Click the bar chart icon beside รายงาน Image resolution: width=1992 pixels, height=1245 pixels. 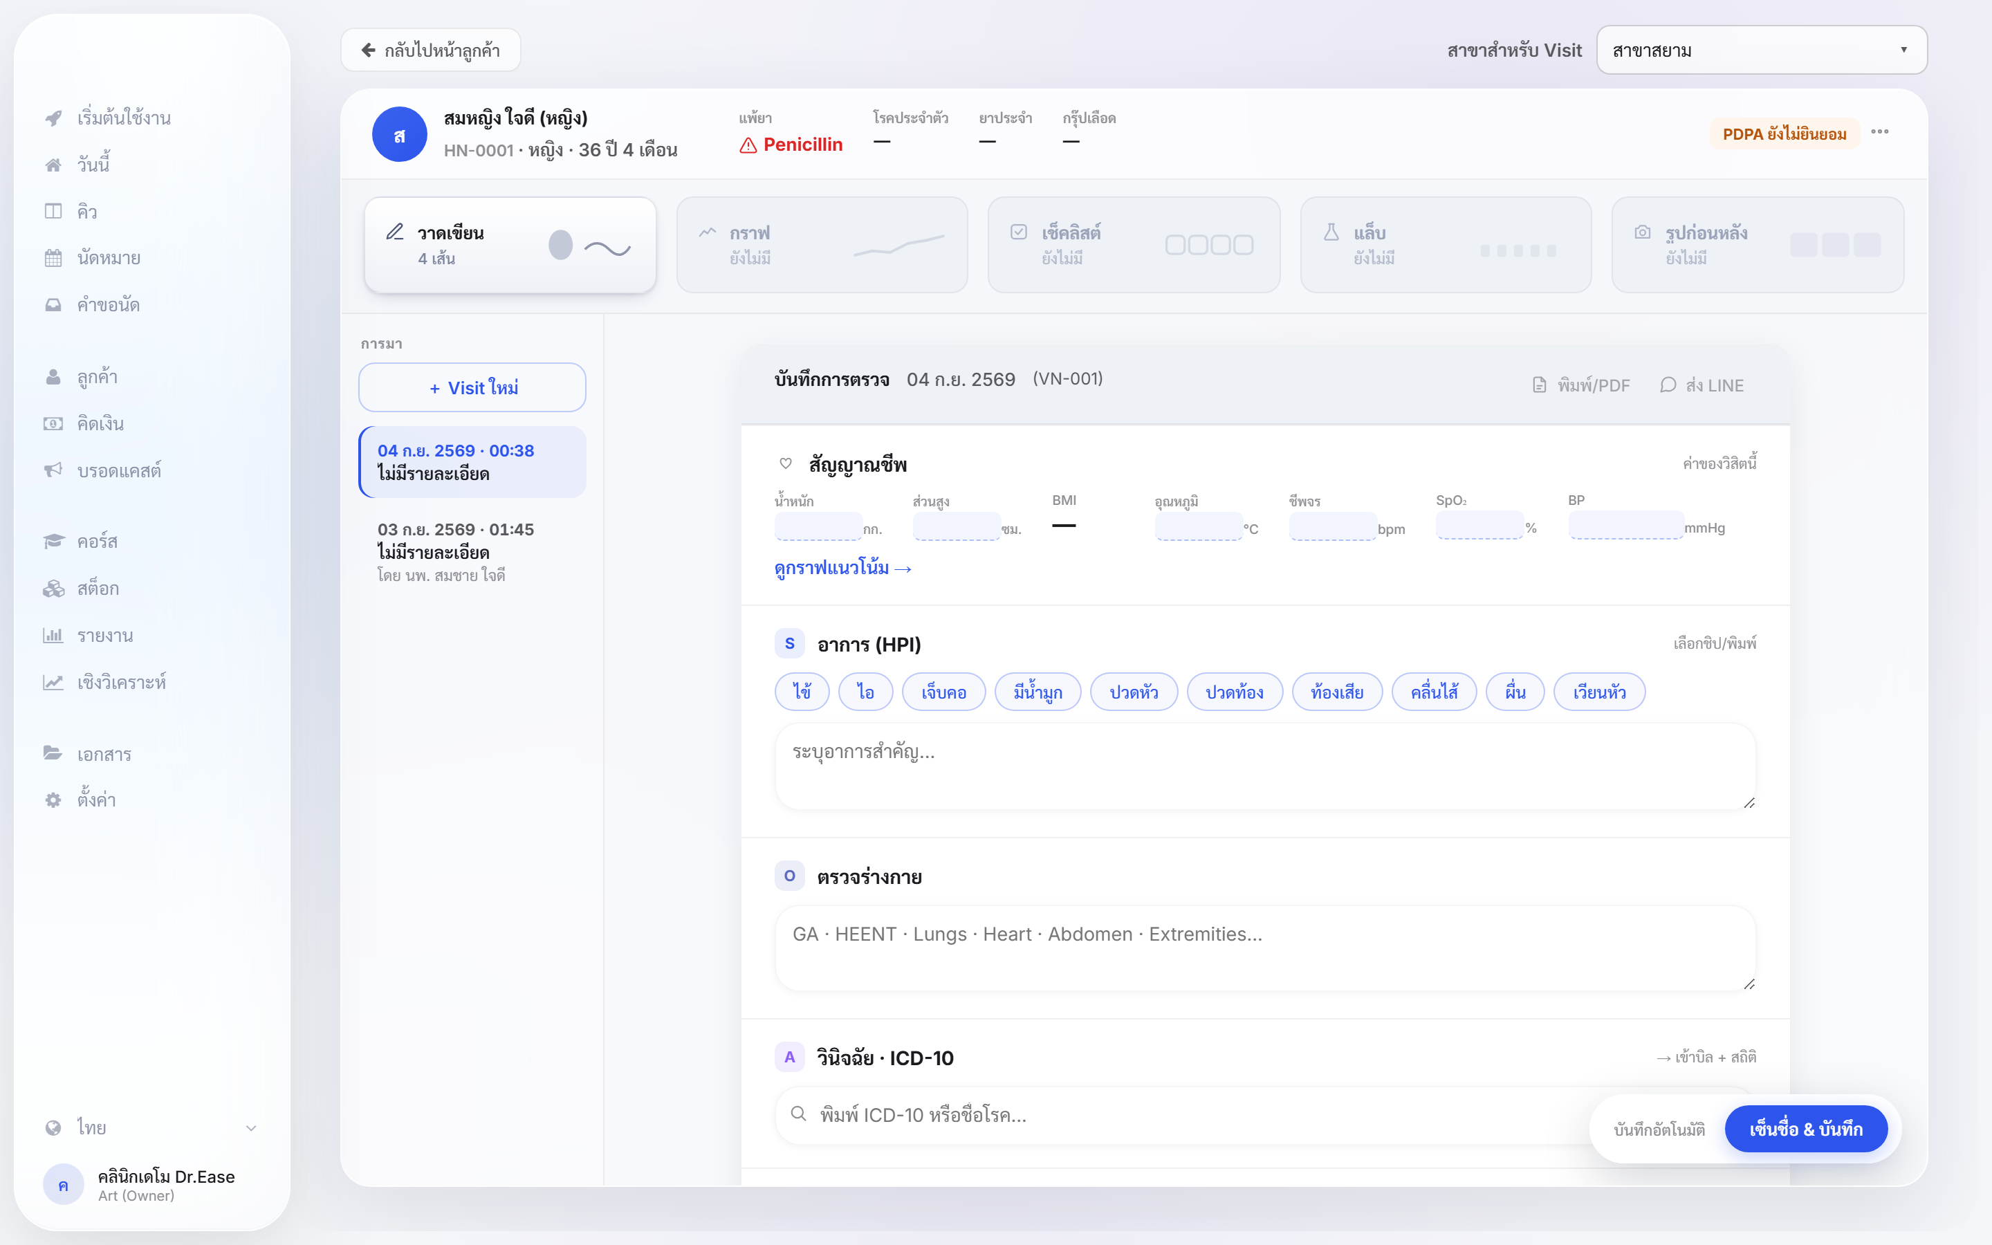point(53,635)
